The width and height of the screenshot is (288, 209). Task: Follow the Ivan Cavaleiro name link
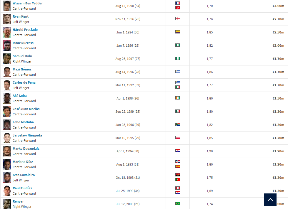(24, 175)
